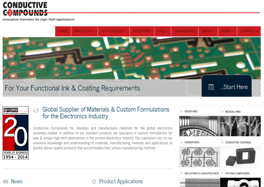
Task: Click the globe icon beside Global Supplier heading
Action: point(36,110)
